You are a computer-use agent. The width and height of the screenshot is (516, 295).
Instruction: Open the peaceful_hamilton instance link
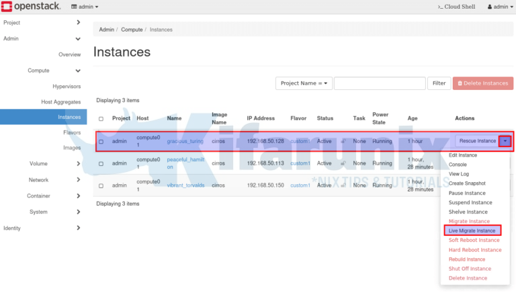pyautogui.click(x=185, y=163)
